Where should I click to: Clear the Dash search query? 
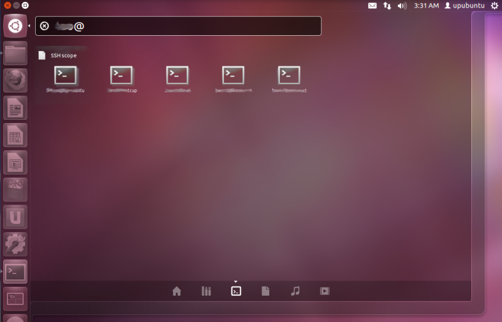(x=45, y=26)
